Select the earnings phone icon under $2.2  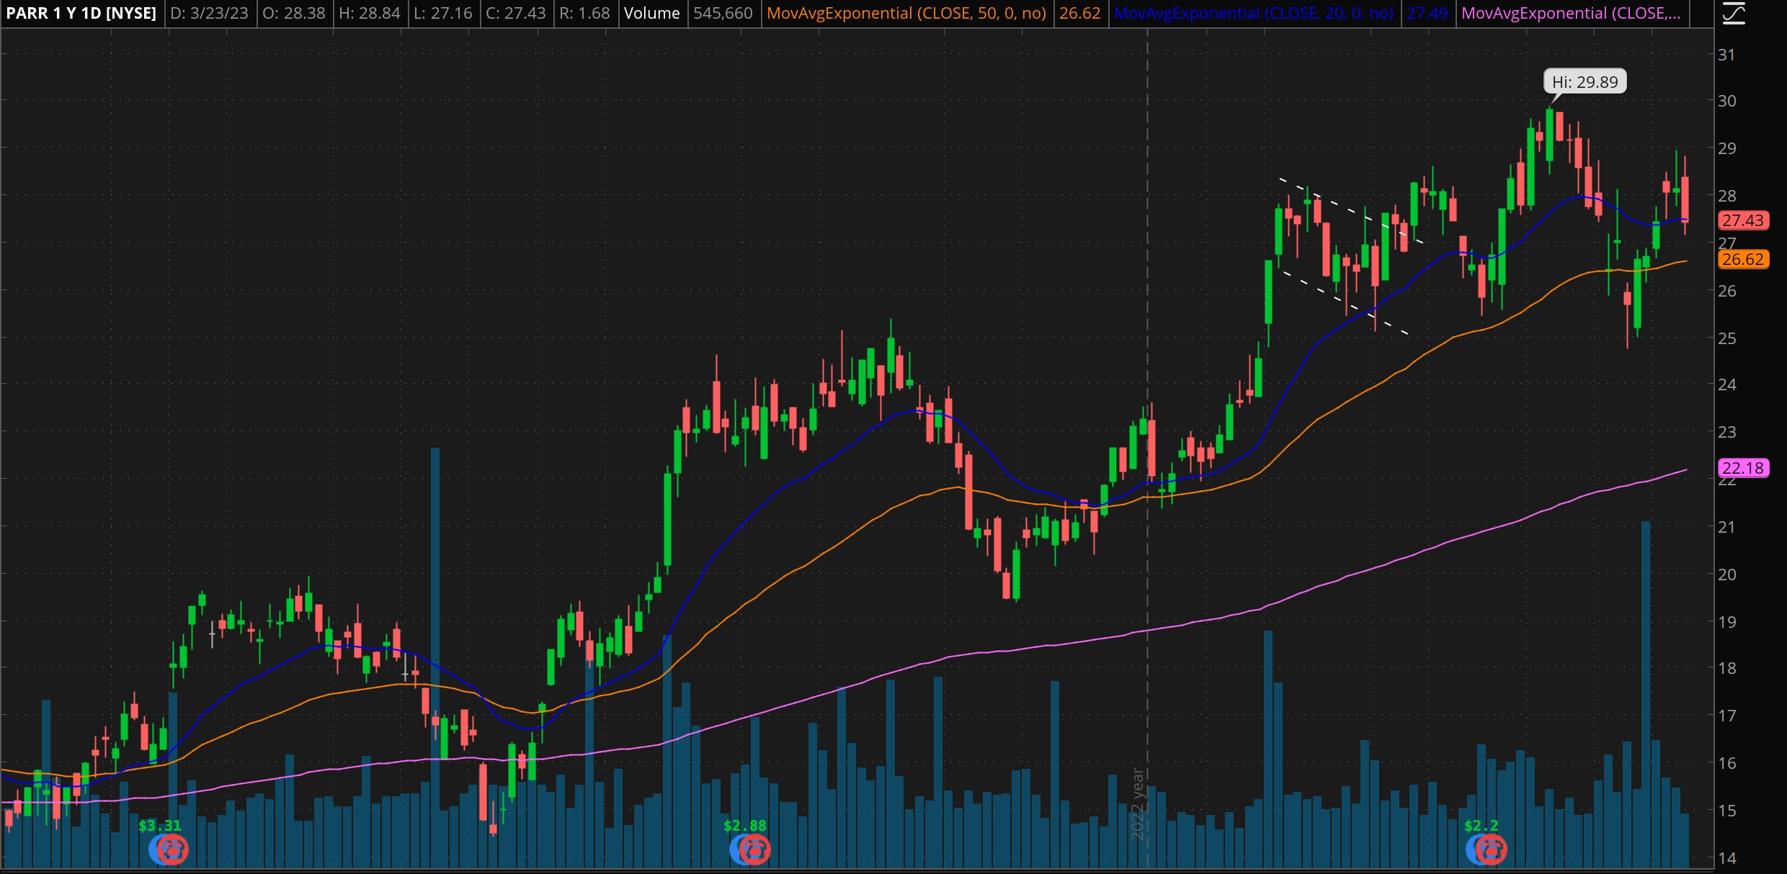[1491, 850]
